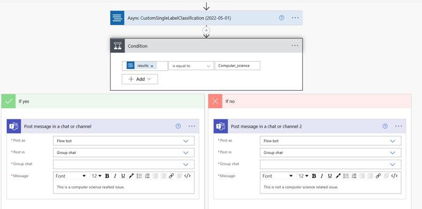The width and height of the screenshot is (422, 209).
Task: Click the message text 'This is not a computer science related issue.'
Action: tap(301, 187)
